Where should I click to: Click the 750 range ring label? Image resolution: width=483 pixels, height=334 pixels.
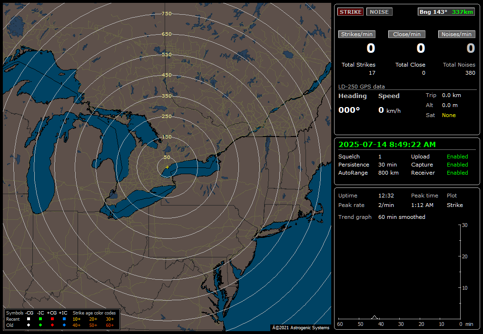coord(167,13)
